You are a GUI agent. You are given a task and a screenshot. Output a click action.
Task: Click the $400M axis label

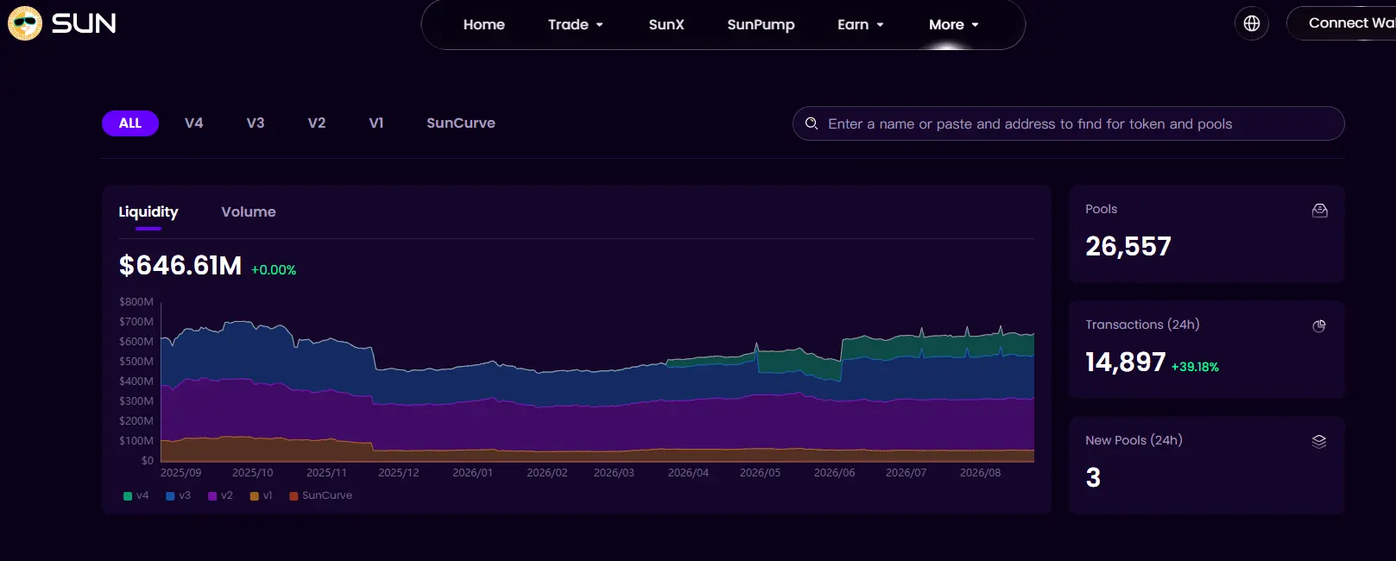(x=136, y=381)
